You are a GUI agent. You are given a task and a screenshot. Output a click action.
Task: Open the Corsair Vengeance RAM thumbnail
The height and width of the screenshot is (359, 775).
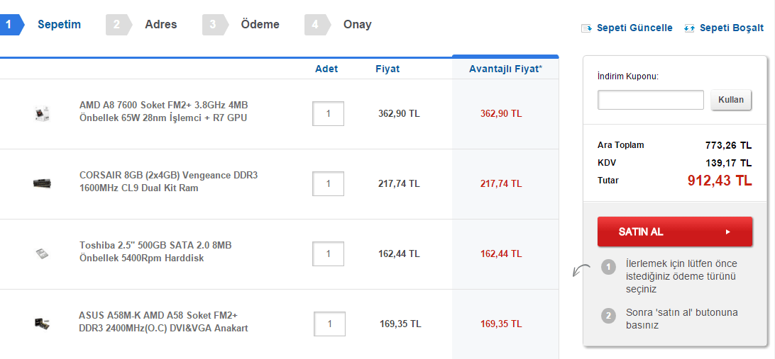point(42,183)
